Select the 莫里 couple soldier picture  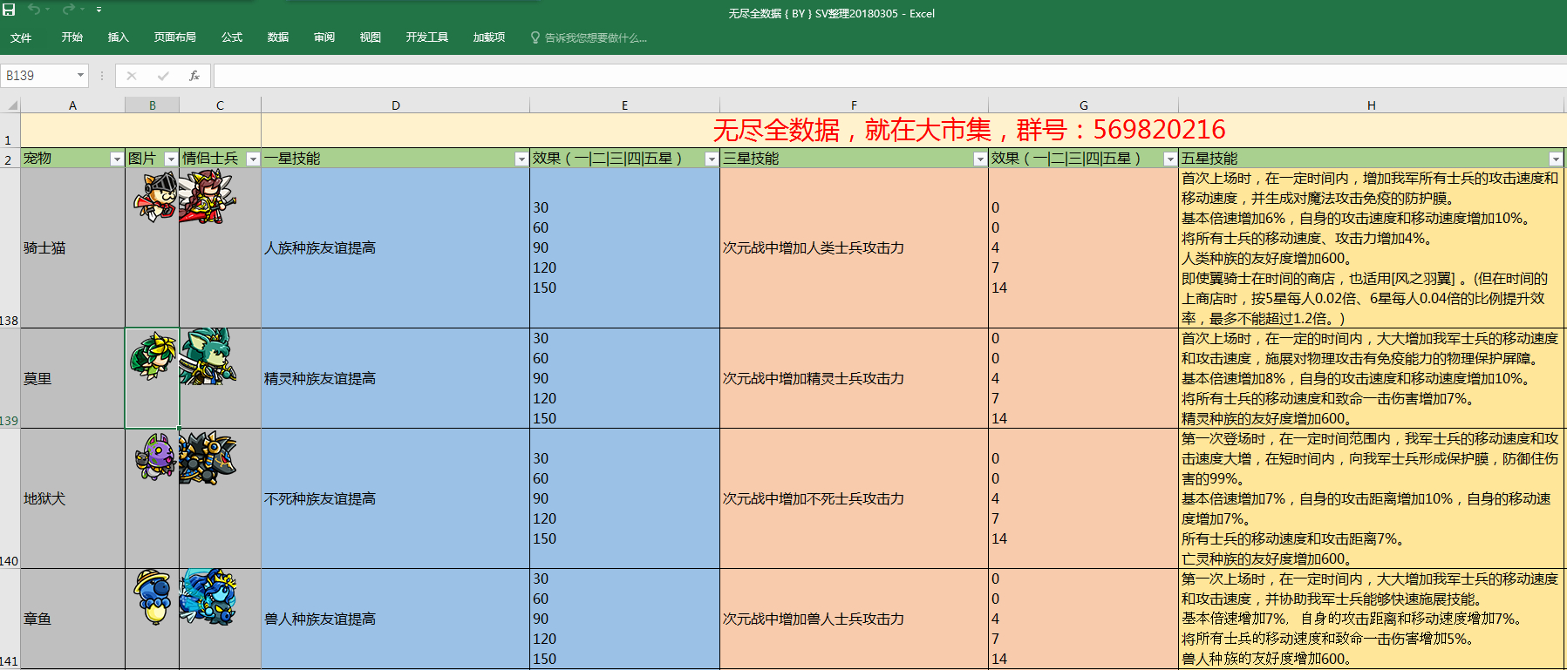(208, 356)
